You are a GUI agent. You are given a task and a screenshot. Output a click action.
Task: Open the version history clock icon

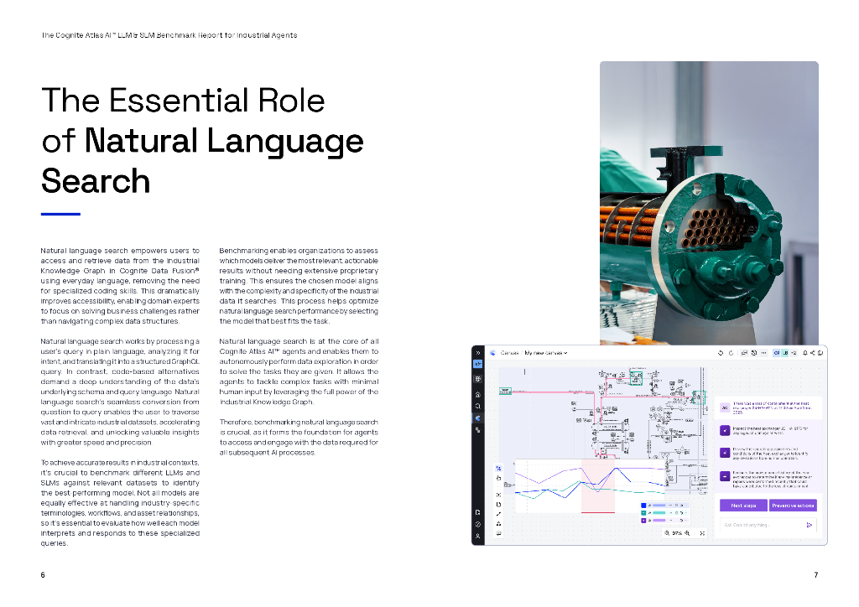754,353
